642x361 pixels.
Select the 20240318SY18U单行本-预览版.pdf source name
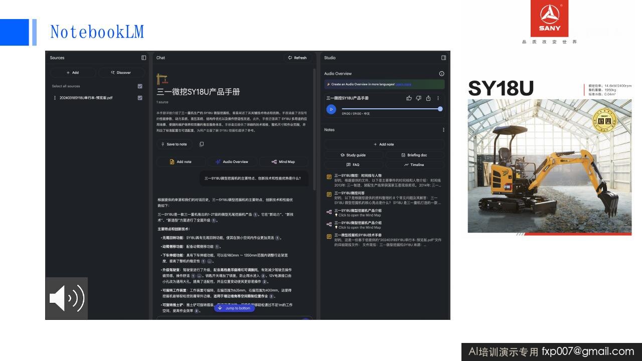click(86, 98)
